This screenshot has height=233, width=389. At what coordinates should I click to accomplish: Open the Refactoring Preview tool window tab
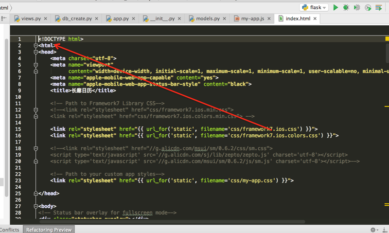click(x=49, y=230)
